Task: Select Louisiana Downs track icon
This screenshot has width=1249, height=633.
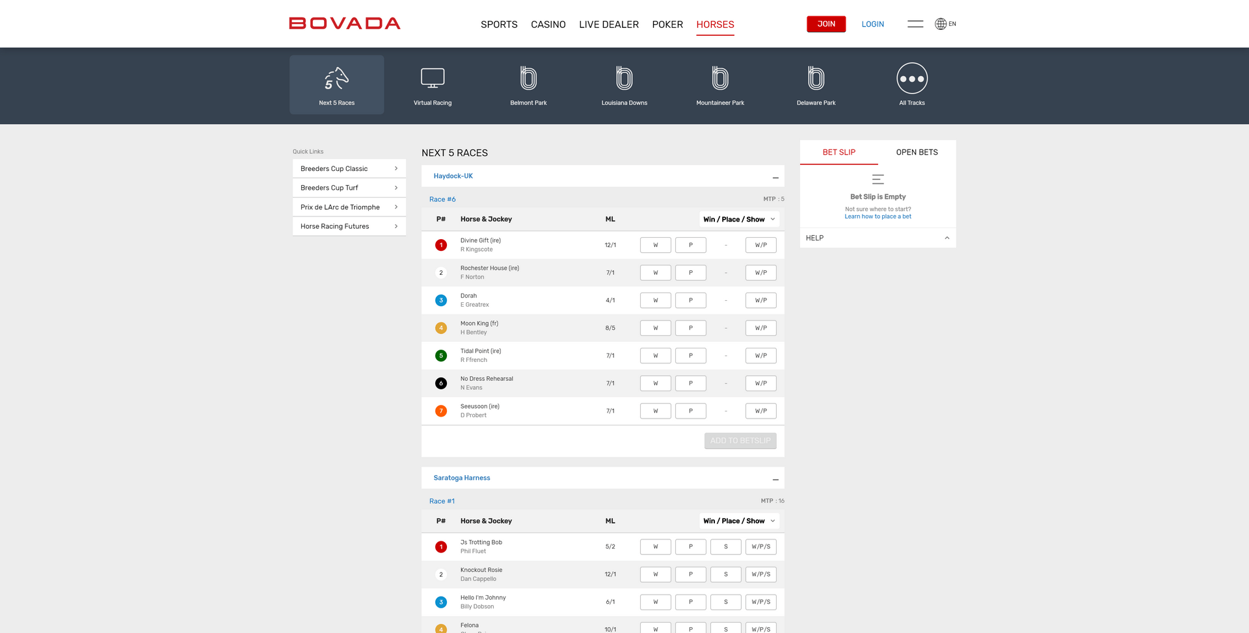Action: point(624,78)
